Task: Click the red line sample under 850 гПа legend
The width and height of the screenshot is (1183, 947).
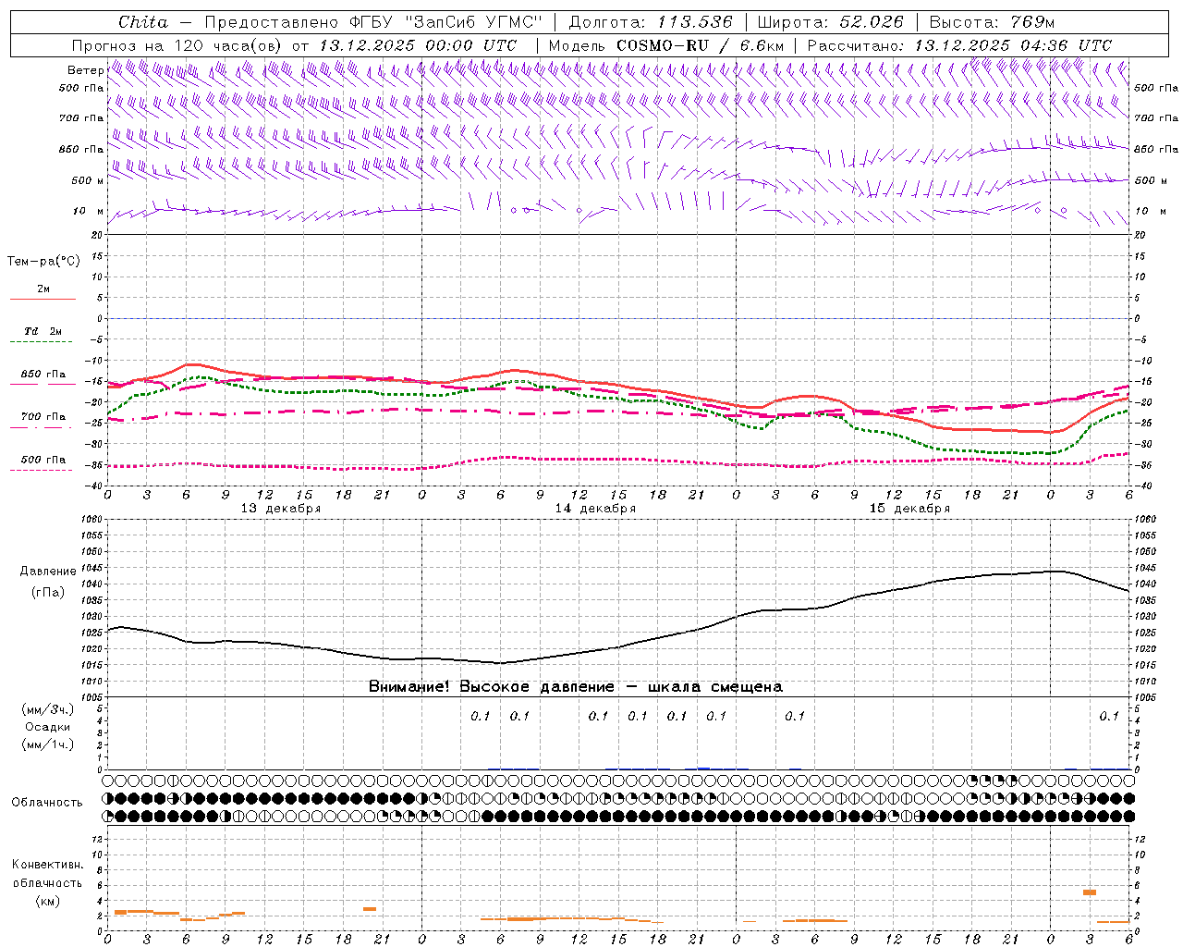Action: click(43, 384)
